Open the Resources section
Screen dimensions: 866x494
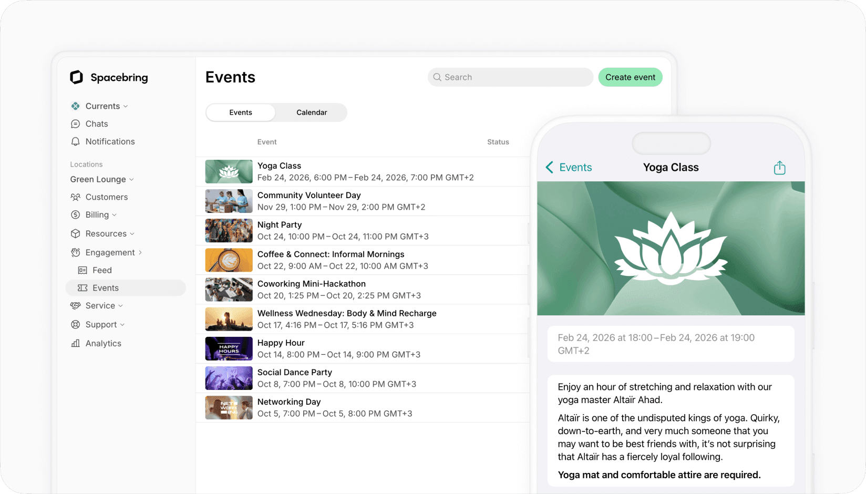click(x=106, y=233)
